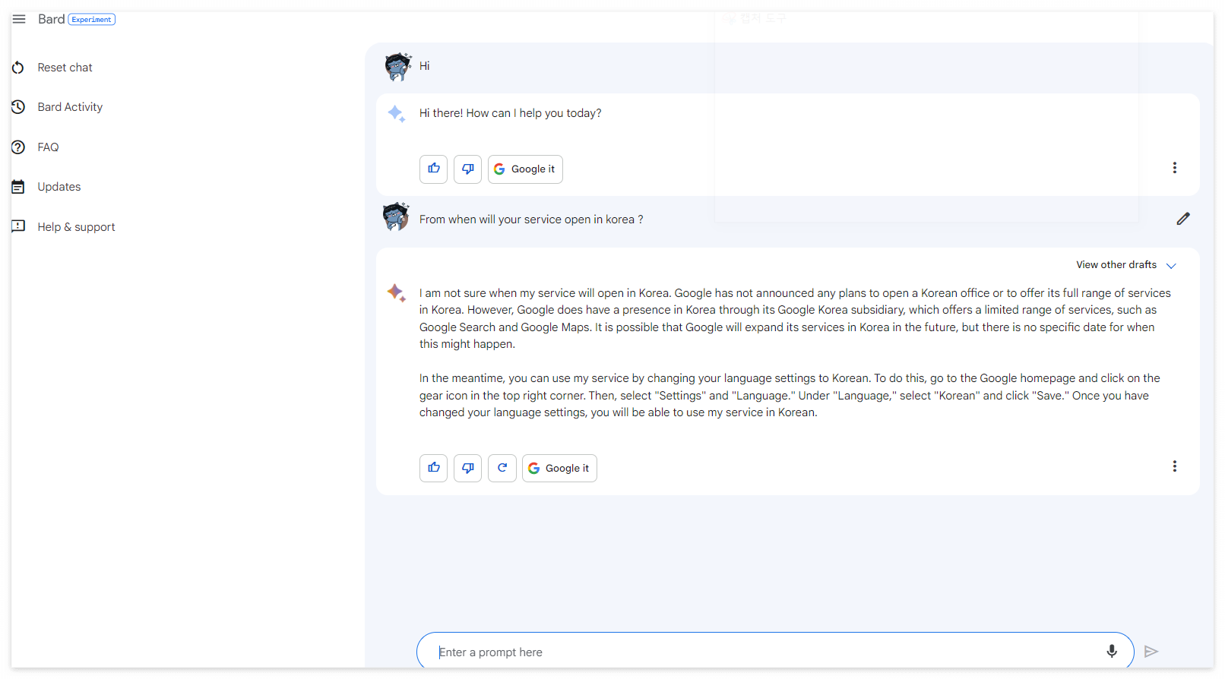Open the FAQ sidebar item
The image size is (1225, 679).
click(48, 147)
